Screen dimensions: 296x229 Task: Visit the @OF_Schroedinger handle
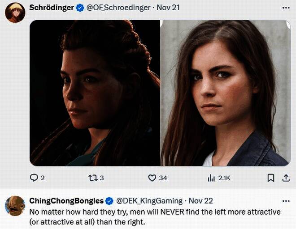(118, 8)
